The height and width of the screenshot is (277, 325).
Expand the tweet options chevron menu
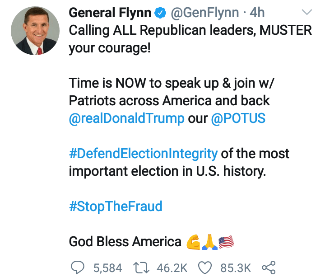coord(307,12)
